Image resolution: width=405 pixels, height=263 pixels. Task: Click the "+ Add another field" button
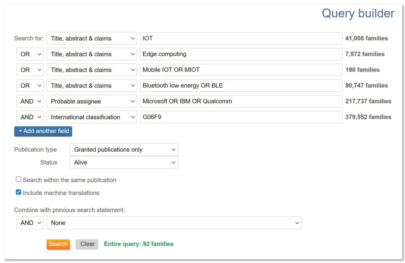click(43, 131)
